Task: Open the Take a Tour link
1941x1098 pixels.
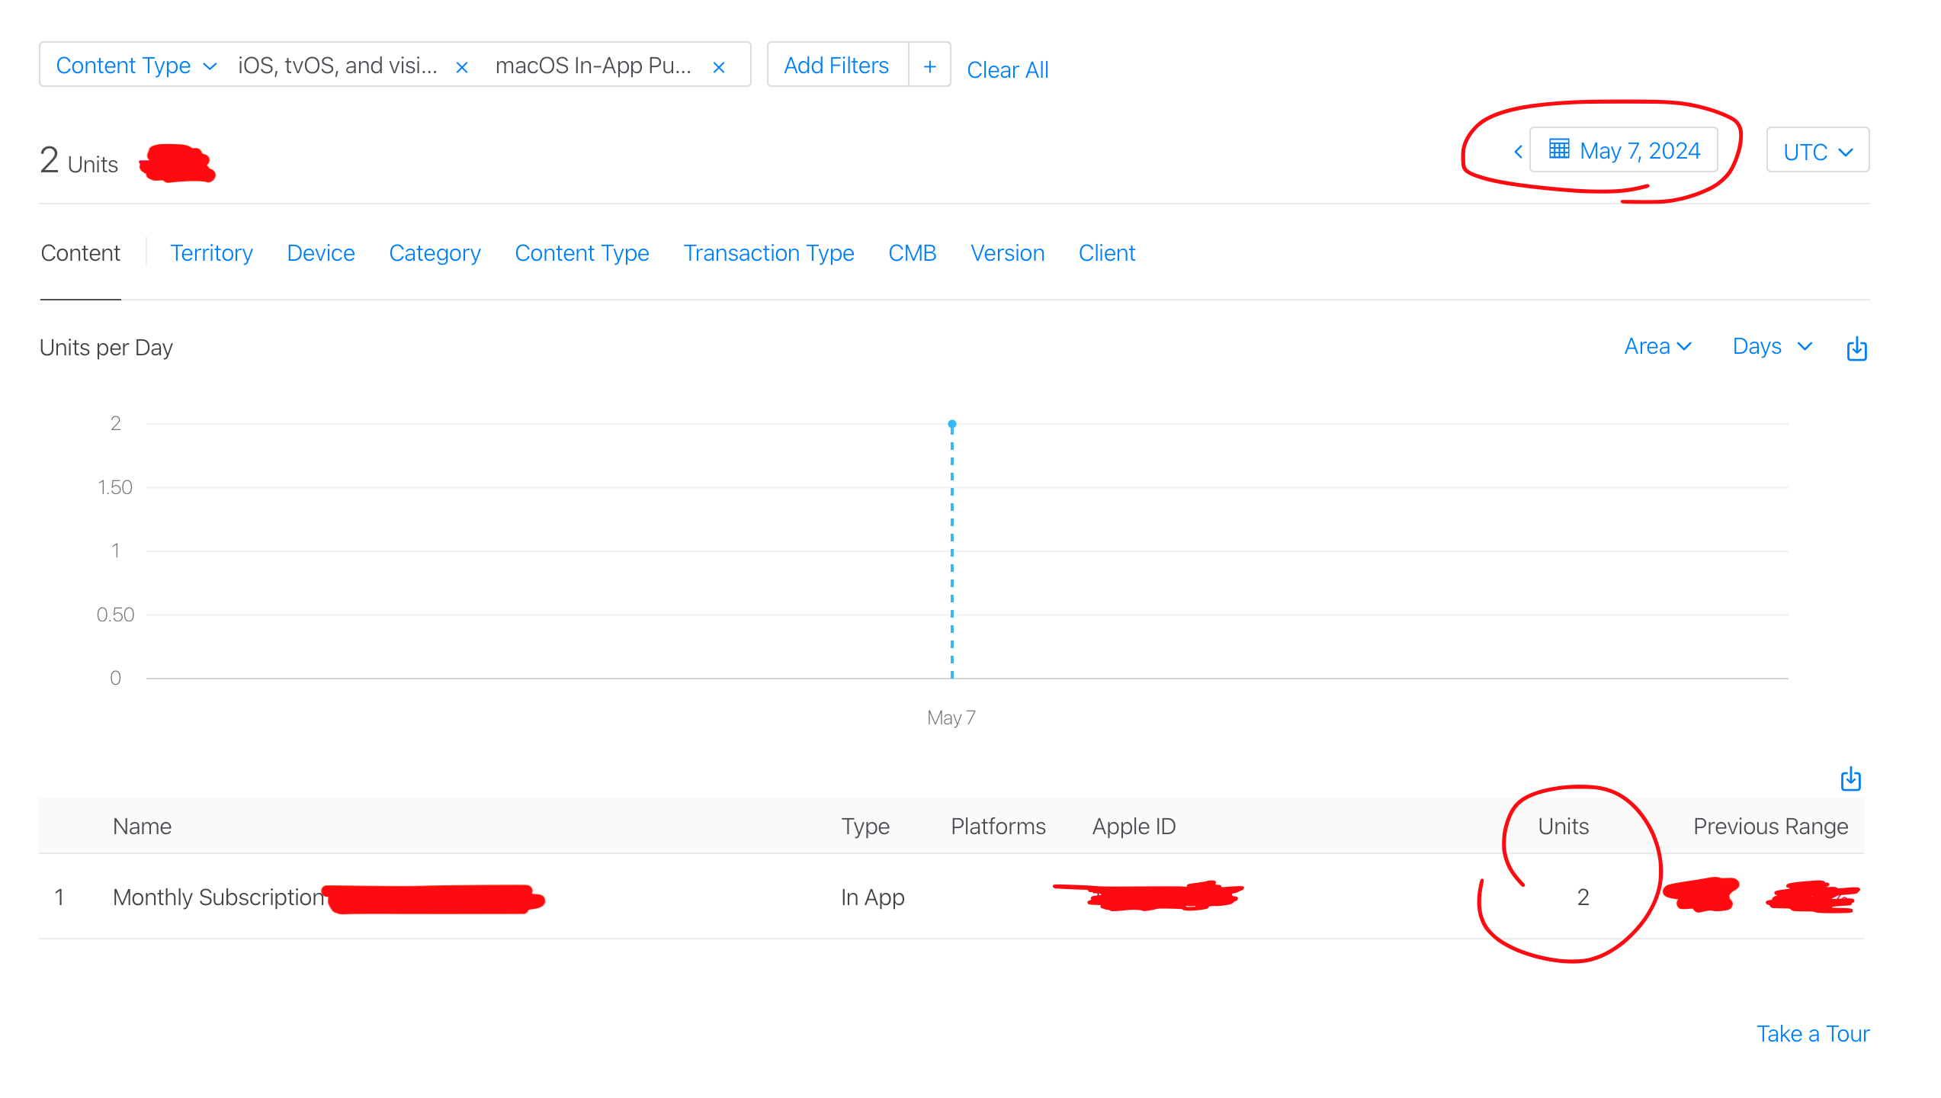Action: tap(1812, 1033)
